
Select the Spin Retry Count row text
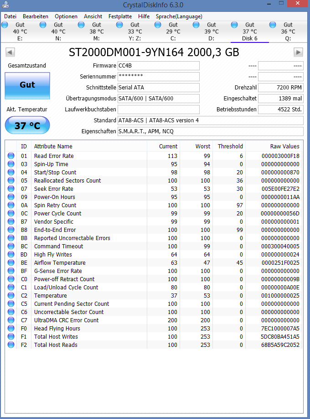pyautogui.click(x=55, y=205)
